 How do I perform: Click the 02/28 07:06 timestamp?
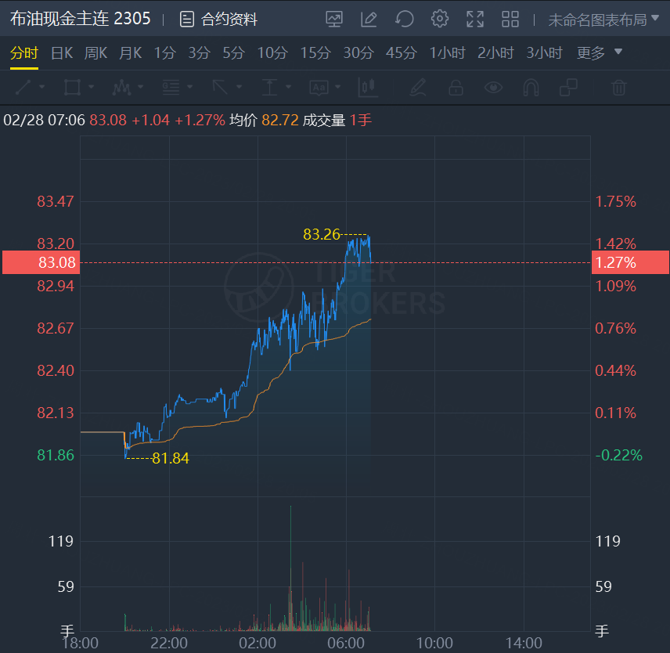coord(44,120)
